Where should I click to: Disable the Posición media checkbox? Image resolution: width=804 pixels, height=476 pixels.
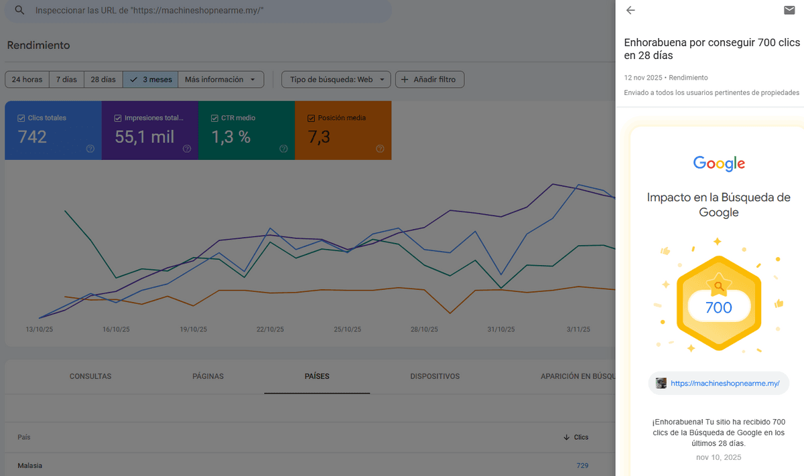tap(311, 118)
